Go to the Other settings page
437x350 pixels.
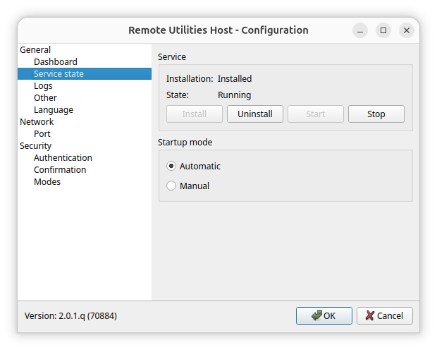pyautogui.click(x=45, y=97)
